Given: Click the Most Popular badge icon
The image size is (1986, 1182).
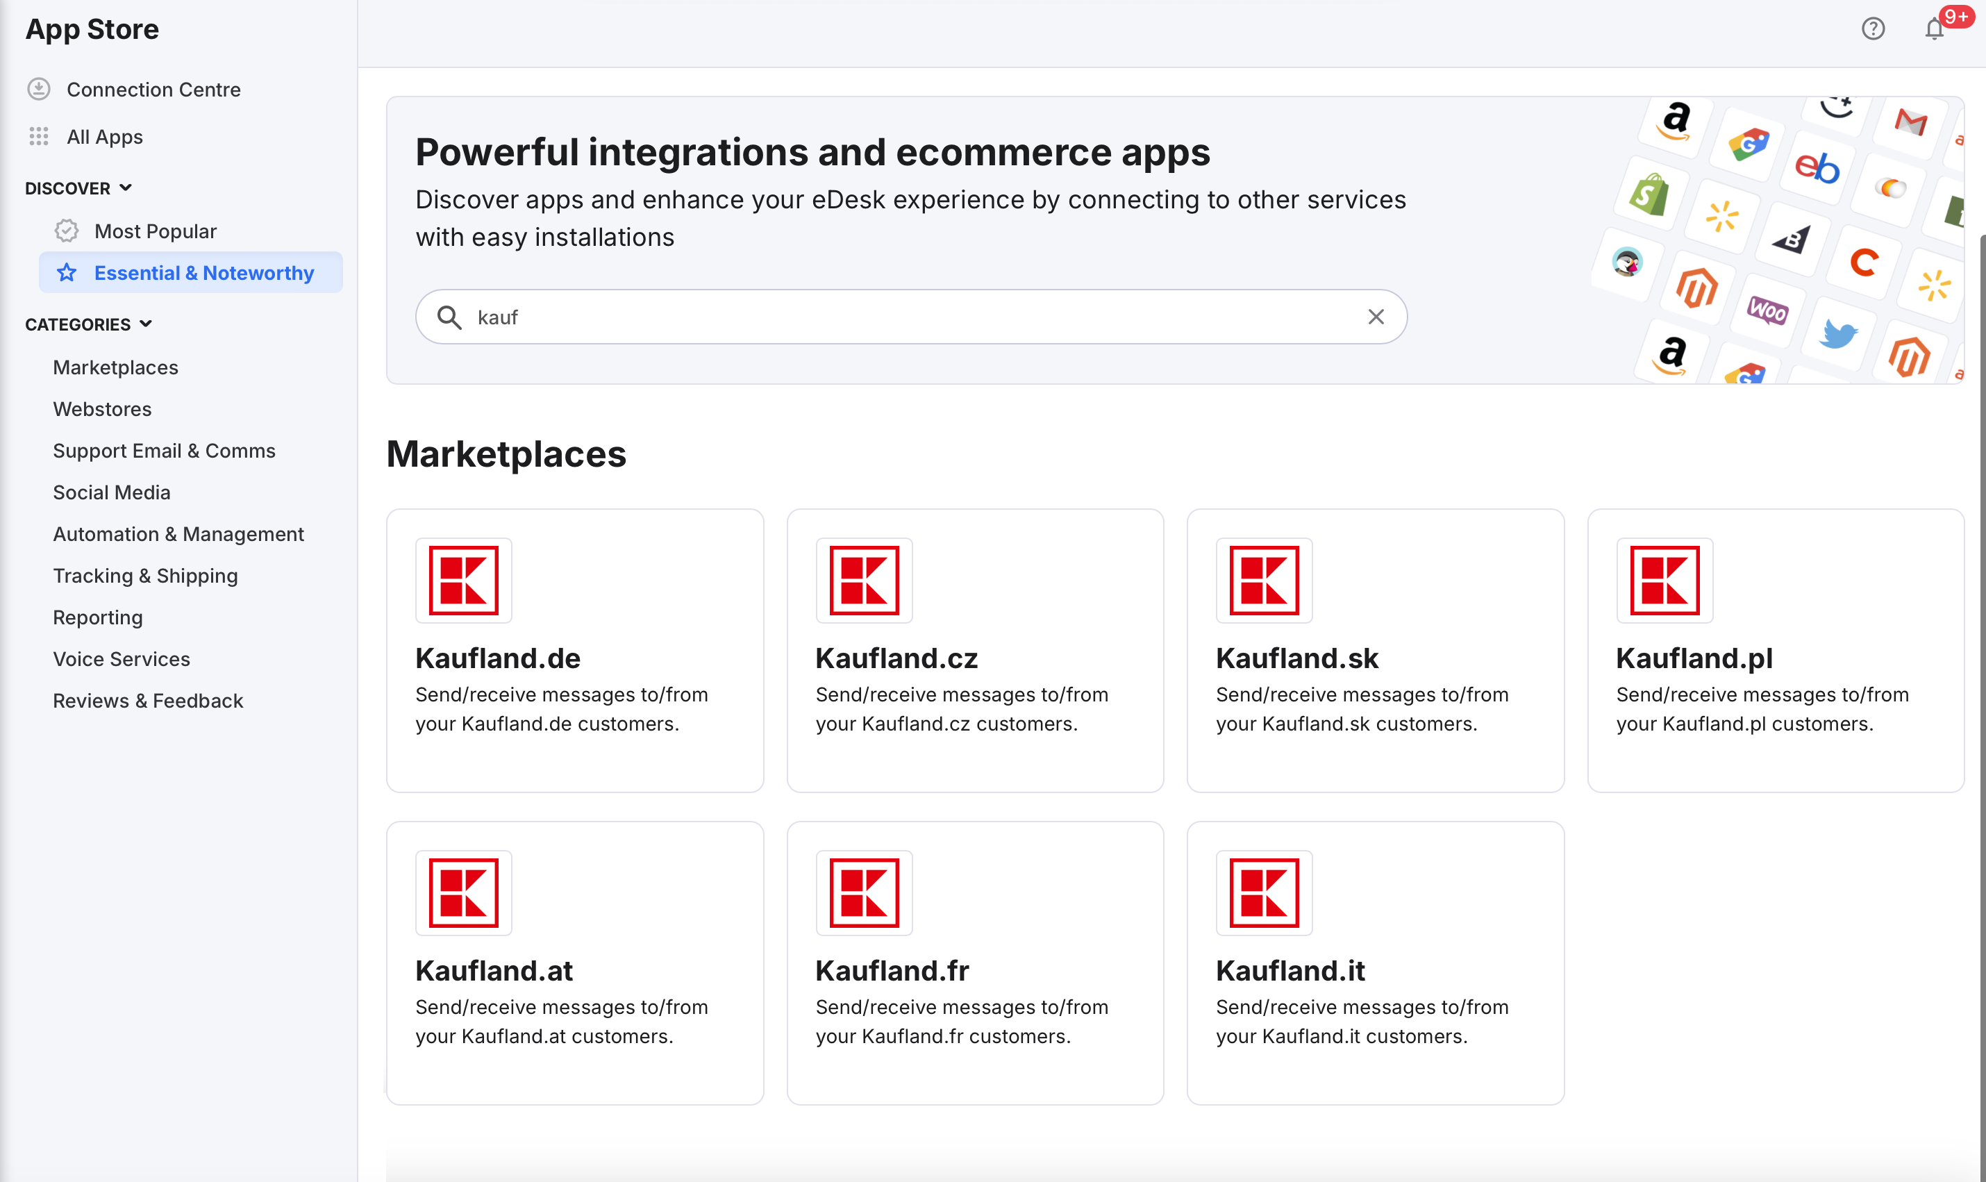Looking at the screenshot, I should pyautogui.click(x=67, y=231).
